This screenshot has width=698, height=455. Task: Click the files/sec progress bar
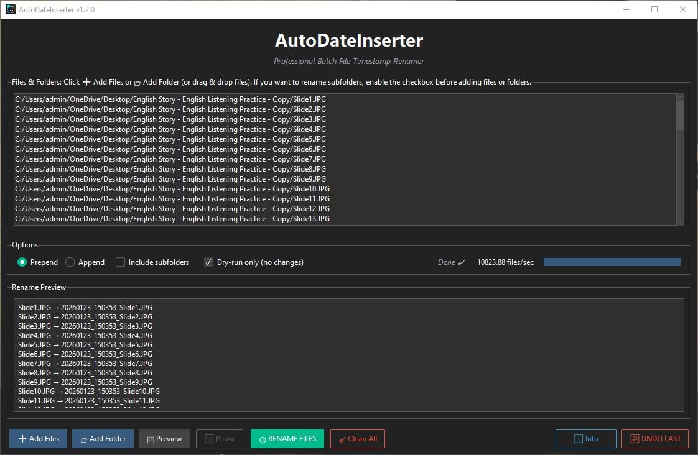pos(612,262)
